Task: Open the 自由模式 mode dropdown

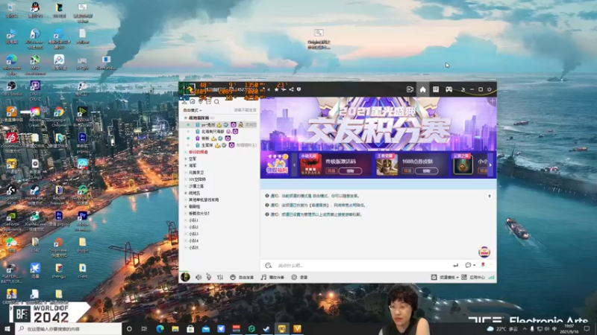Action: point(193,110)
